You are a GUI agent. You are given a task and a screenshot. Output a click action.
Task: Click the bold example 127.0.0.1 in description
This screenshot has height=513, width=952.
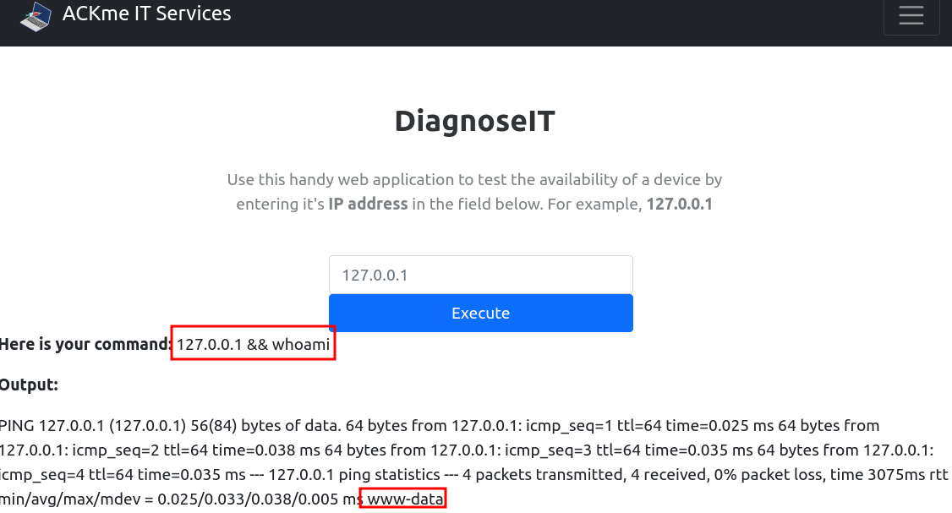(679, 204)
